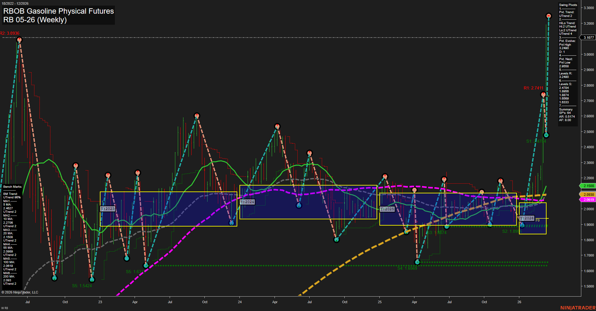Viewport: 596px width, 311px height.
Task: Toggle the F0 marker label near the Y:2026 box
Action: point(537,220)
